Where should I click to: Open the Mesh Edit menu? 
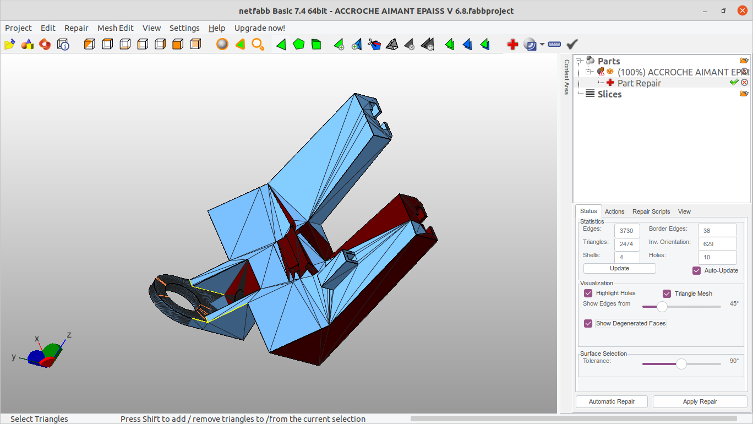[x=116, y=28]
